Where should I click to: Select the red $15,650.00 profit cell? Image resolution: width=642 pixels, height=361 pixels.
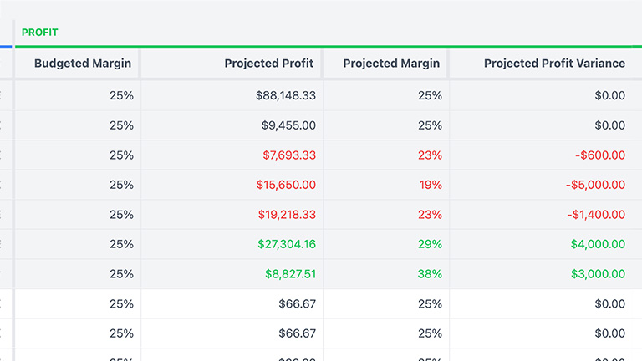click(x=286, y=185)
